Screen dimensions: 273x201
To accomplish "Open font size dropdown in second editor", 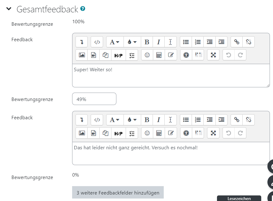I will click(x=115, y=120).
